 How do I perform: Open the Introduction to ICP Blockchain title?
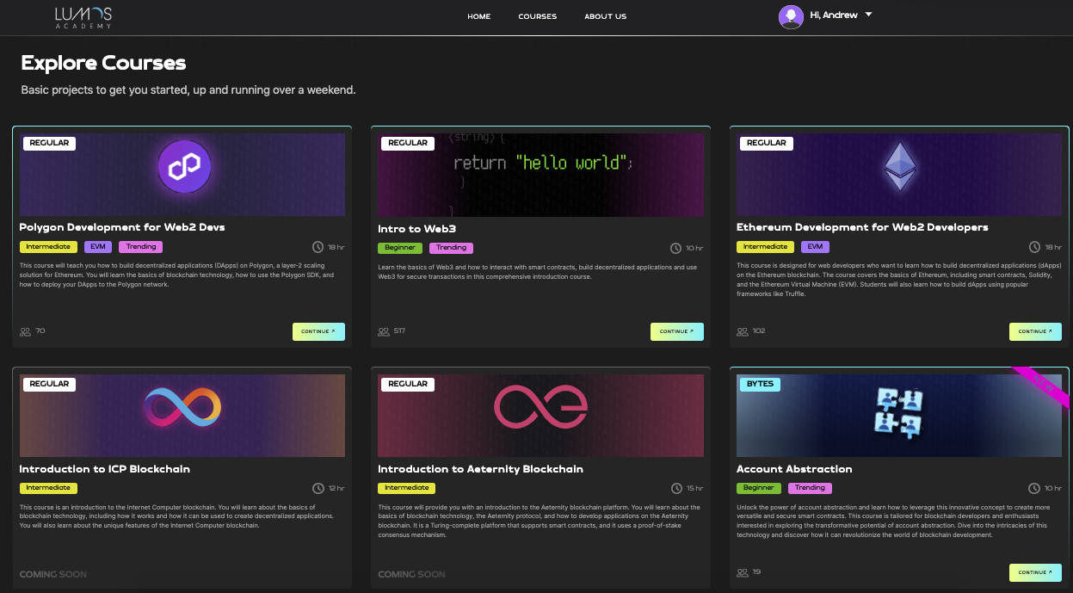pyautogui.click(x=104, y=469)
